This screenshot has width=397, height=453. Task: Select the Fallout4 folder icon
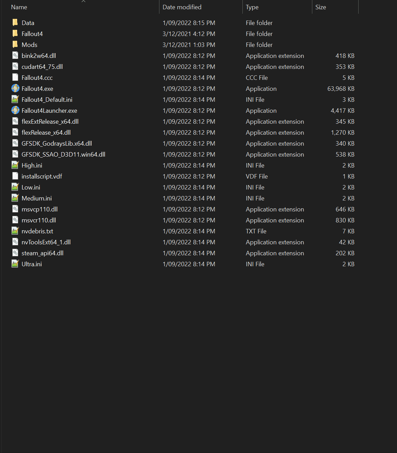pos(15,34)
